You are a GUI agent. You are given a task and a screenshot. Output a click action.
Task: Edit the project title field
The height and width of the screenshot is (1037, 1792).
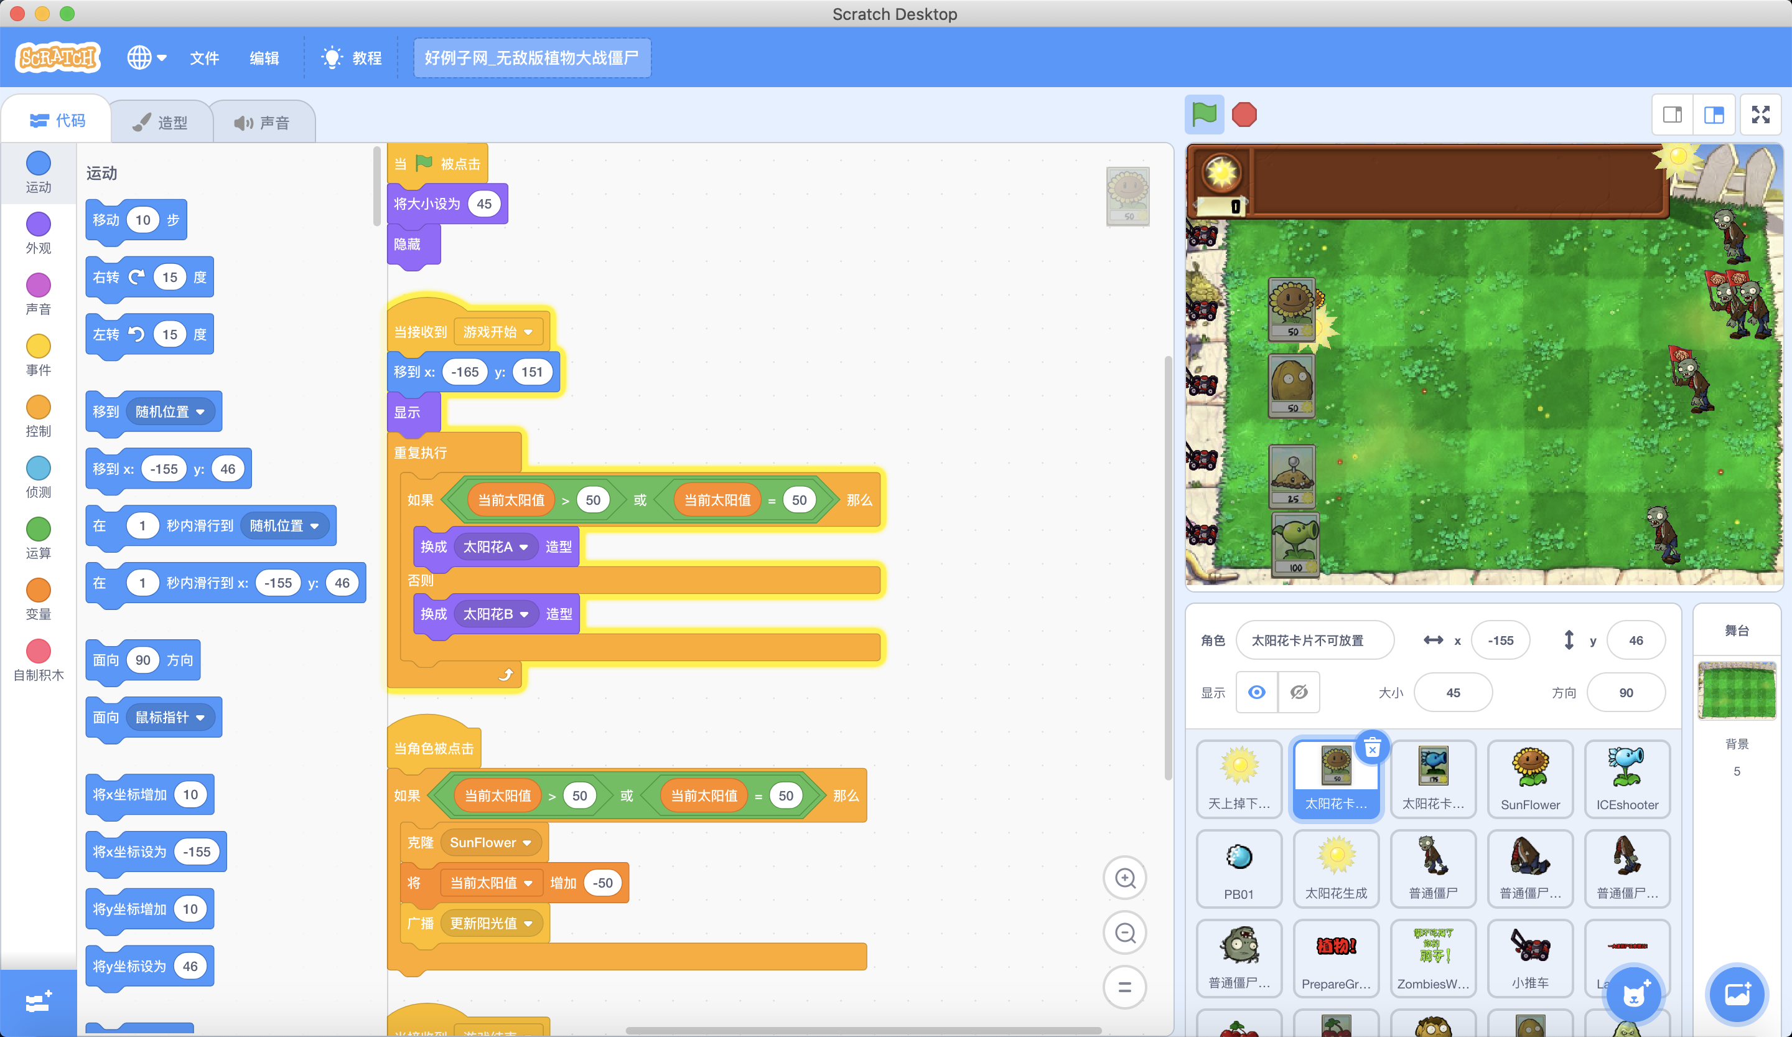pos(532,58)
